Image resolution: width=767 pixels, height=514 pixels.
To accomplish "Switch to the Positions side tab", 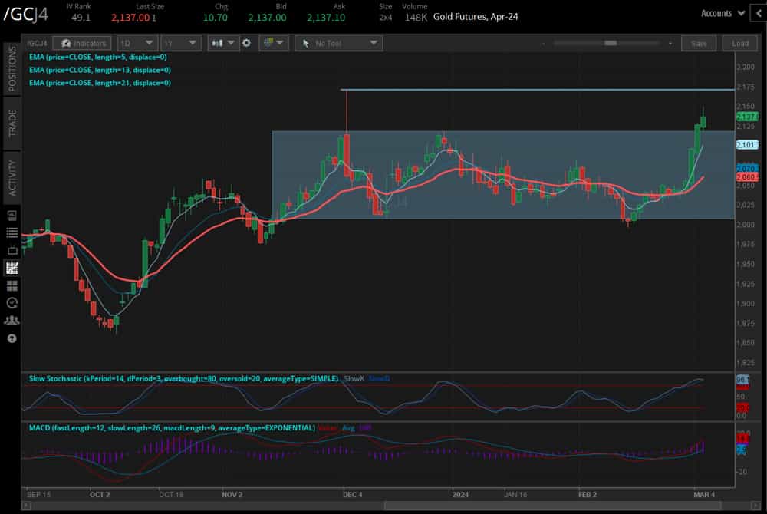I will click(12, 68).
